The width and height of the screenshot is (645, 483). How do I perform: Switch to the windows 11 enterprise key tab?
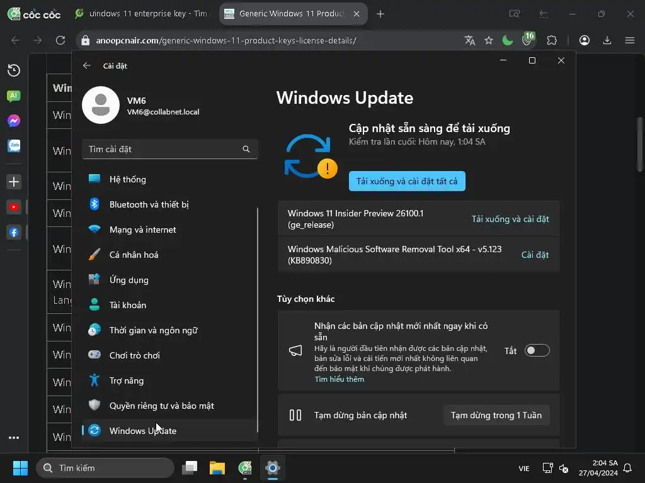(142, 14)
